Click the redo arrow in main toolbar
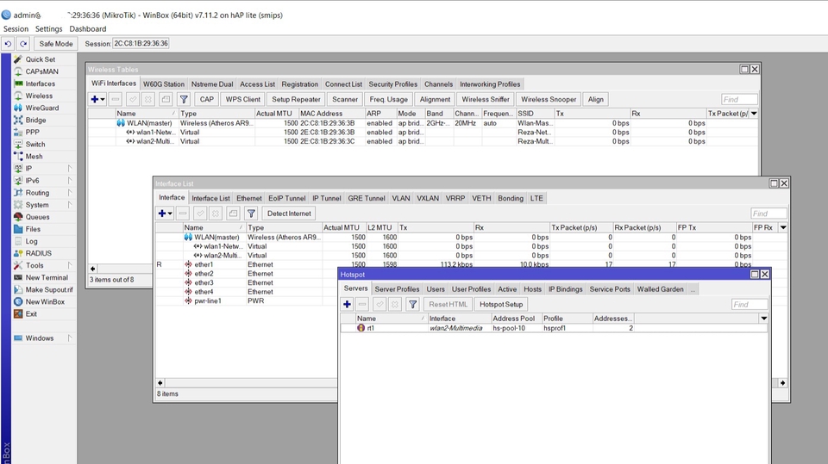The width and height of the screenshot is (828, 464). pos(23,44)
